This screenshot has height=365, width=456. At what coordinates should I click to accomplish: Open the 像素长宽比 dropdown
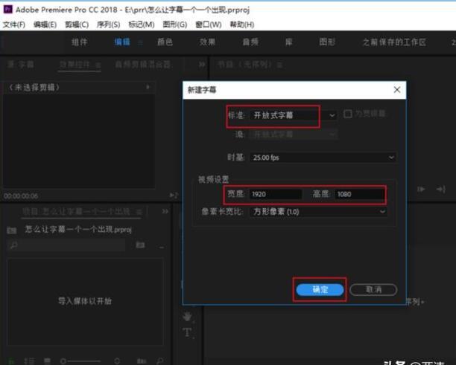tap(318, 212)
